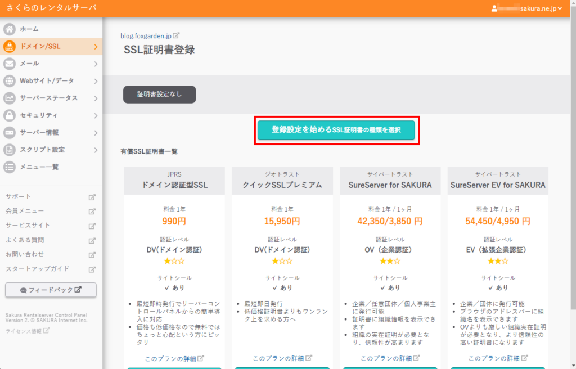Click the user account icon in header
The width and height of the screenshot is (576, 369).
(494, 8)
